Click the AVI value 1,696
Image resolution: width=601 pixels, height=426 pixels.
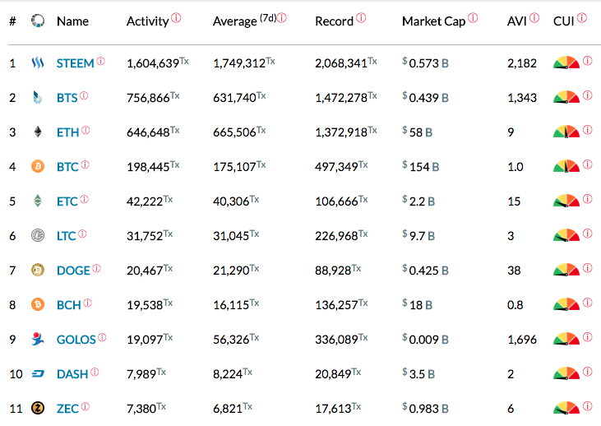pos(522,340)
